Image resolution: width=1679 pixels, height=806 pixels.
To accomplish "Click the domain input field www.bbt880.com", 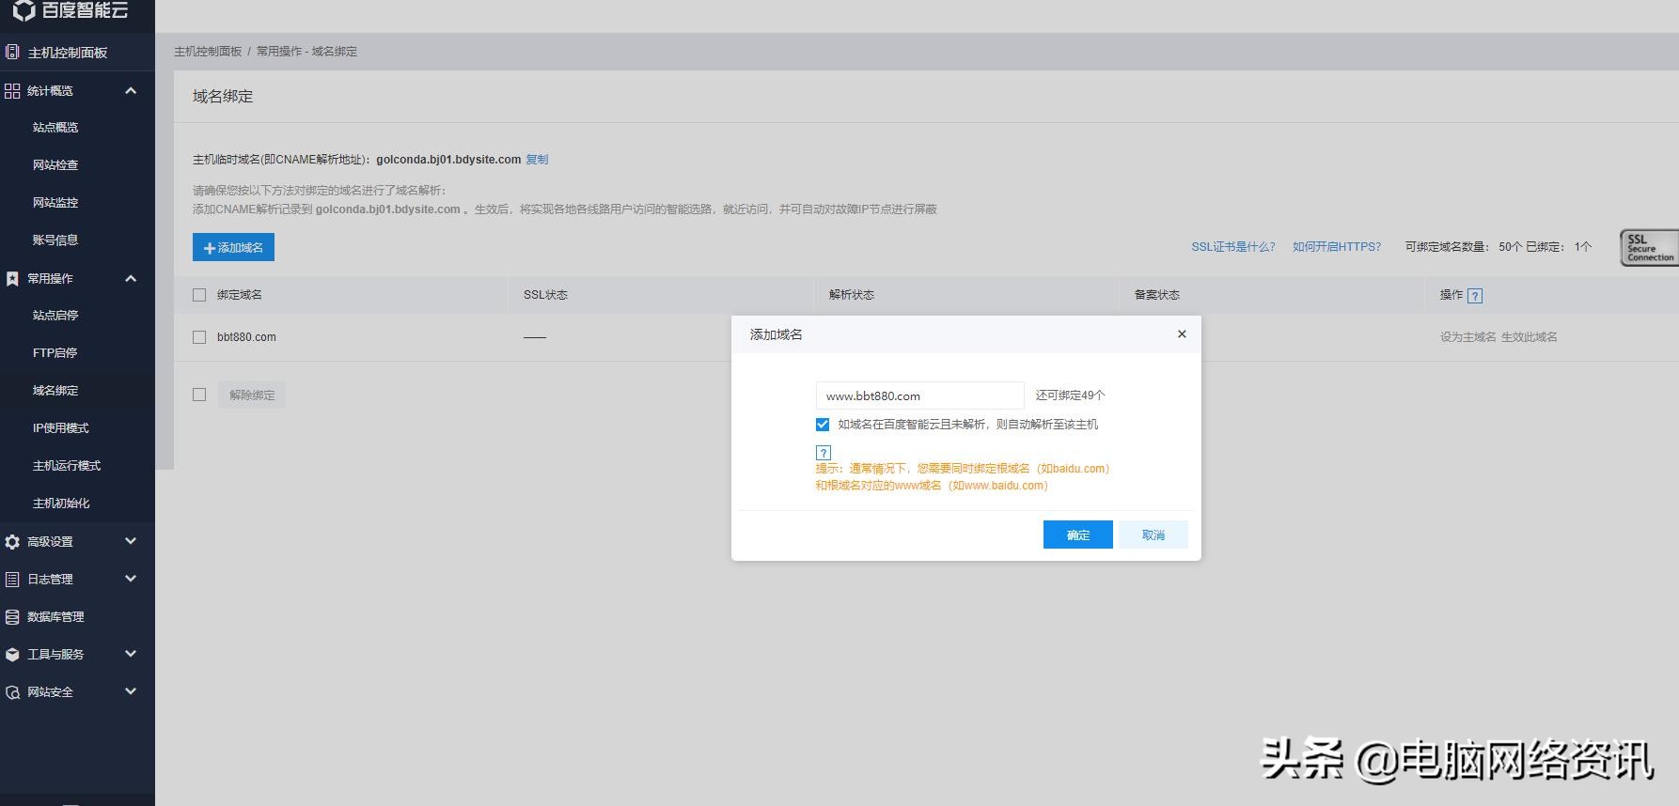I will [x=920, y=395].
